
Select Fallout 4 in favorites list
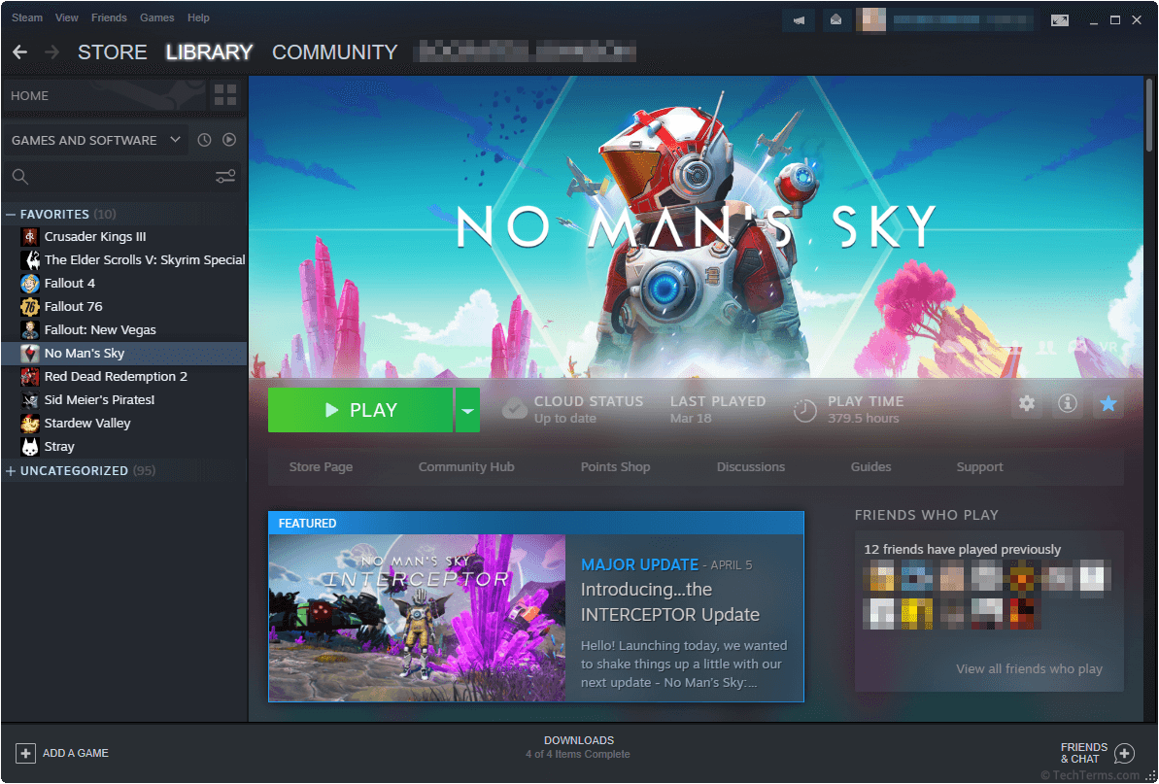click(x=124, y=283)
